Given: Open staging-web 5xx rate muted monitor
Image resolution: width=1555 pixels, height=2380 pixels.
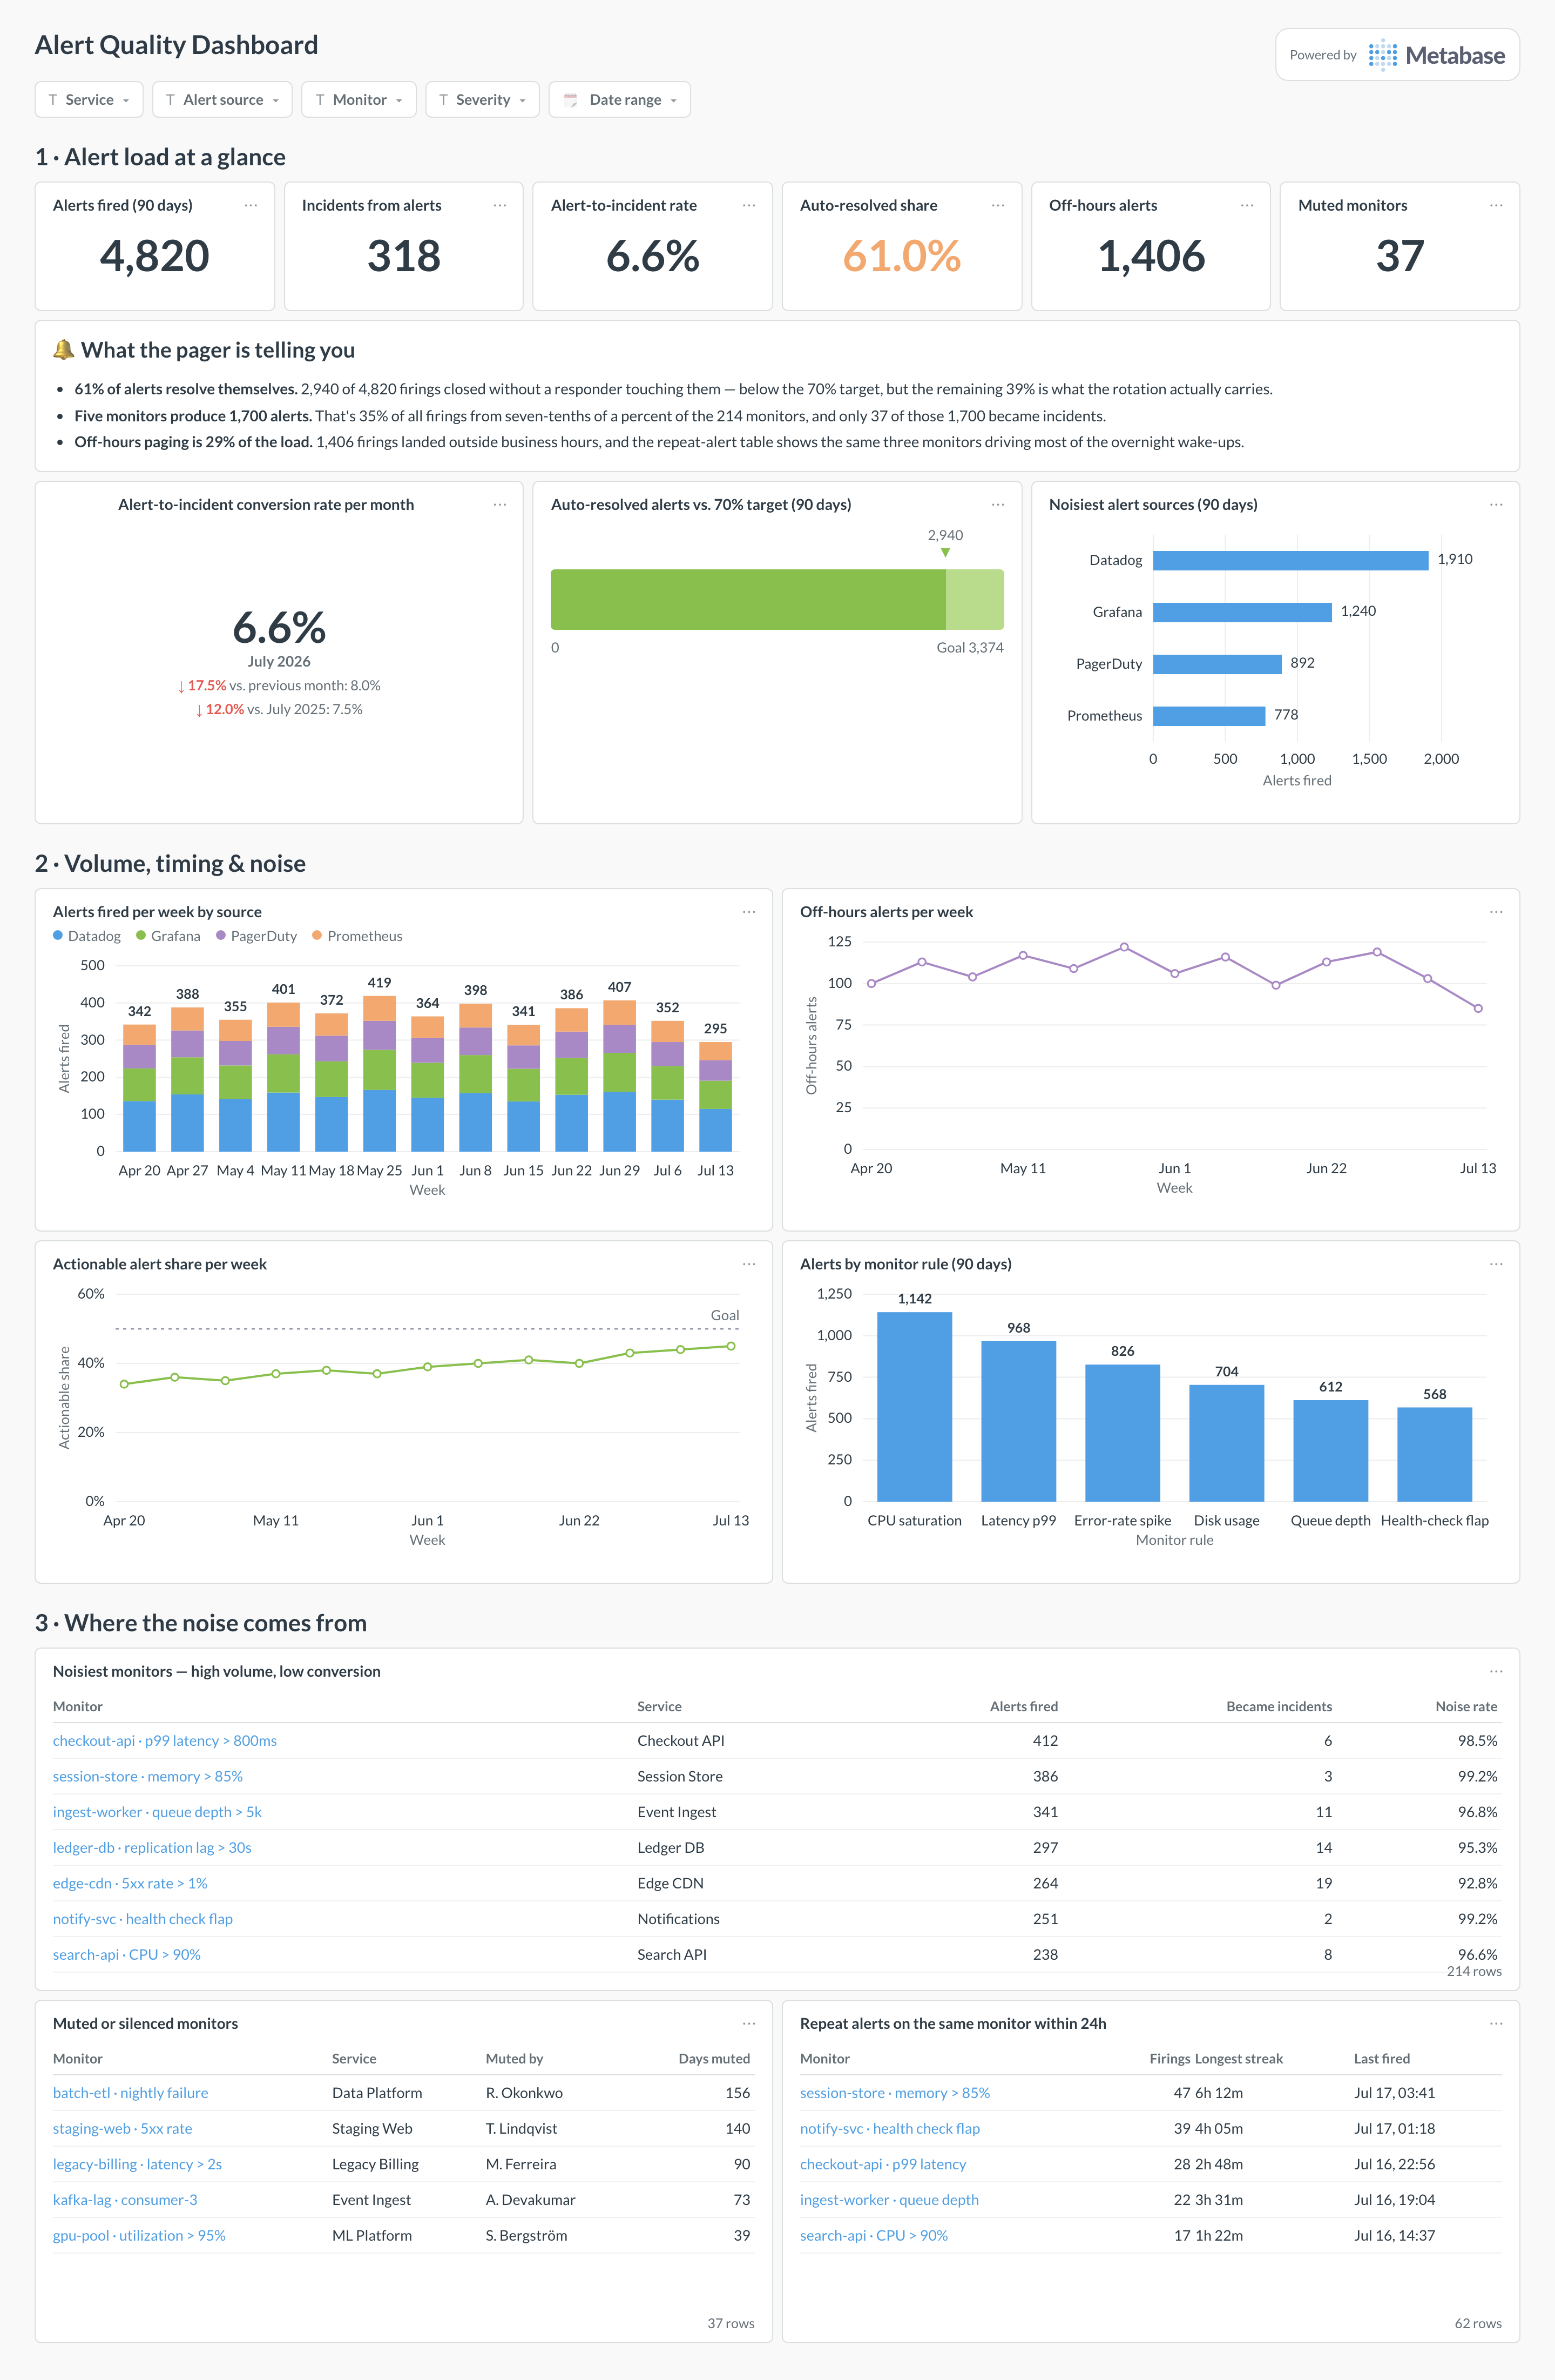Looking at the screenshot, I should coord(122,2129).
